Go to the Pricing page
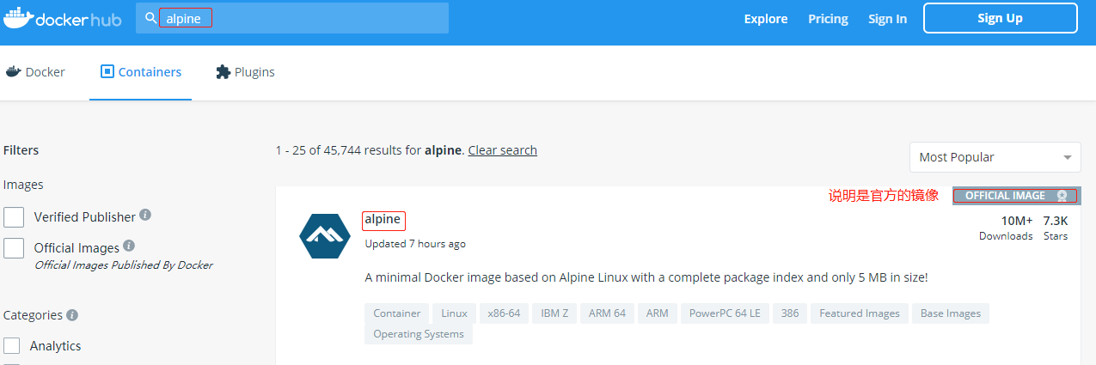 click(x=828, y=19)
